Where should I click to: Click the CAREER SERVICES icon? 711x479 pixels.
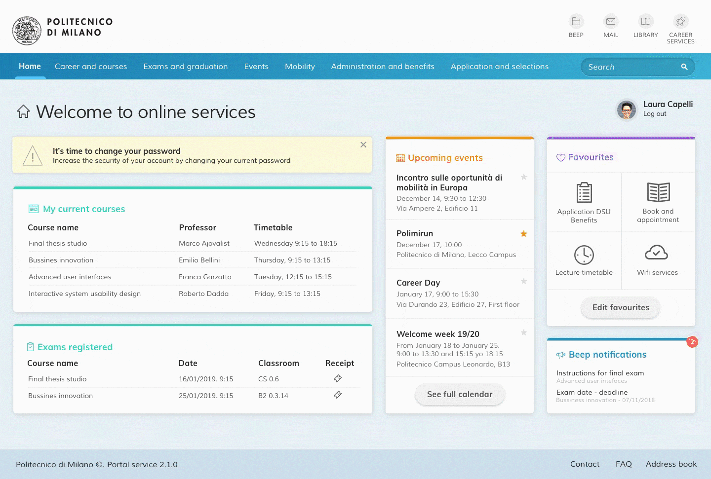680,22
